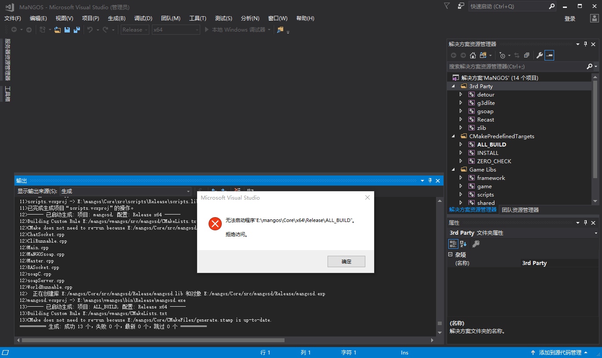Click the find in files toolbar icon
The height and width of the screenshot is (358, 602).
pyautogui.click(x=280, y=30)
